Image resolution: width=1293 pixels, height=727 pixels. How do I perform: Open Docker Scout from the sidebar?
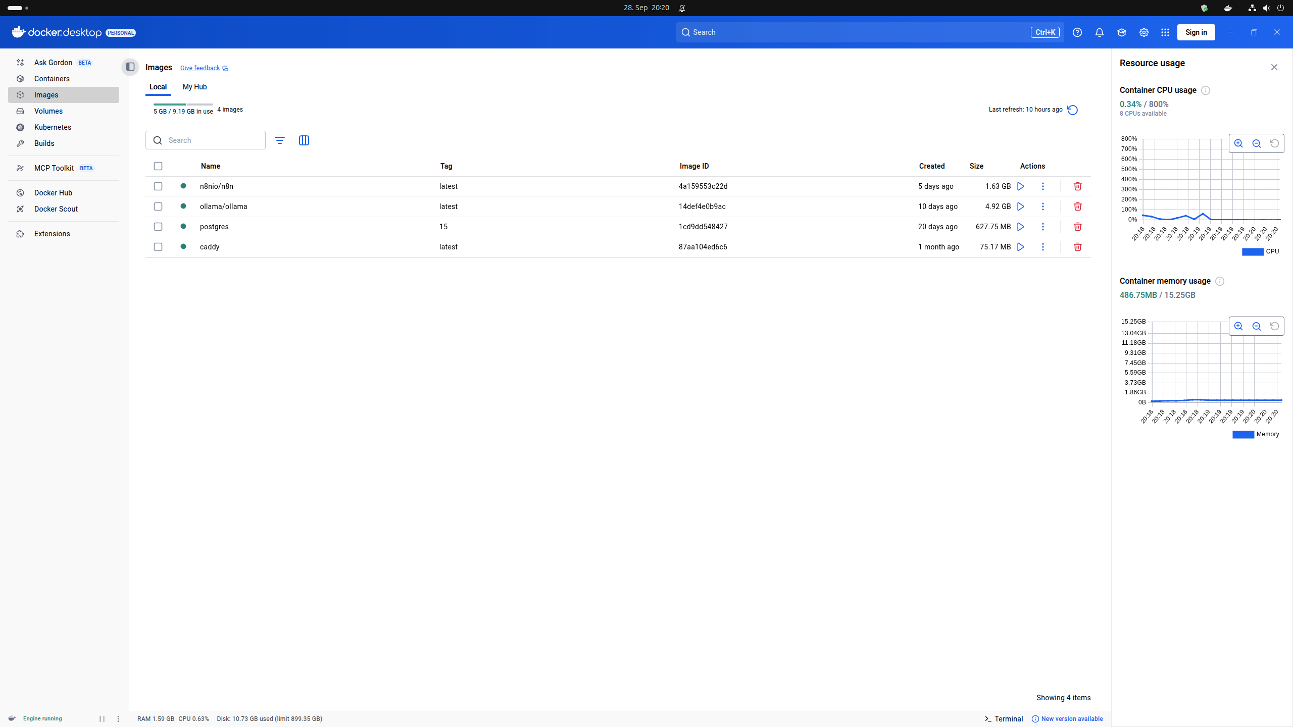point(56,209)
